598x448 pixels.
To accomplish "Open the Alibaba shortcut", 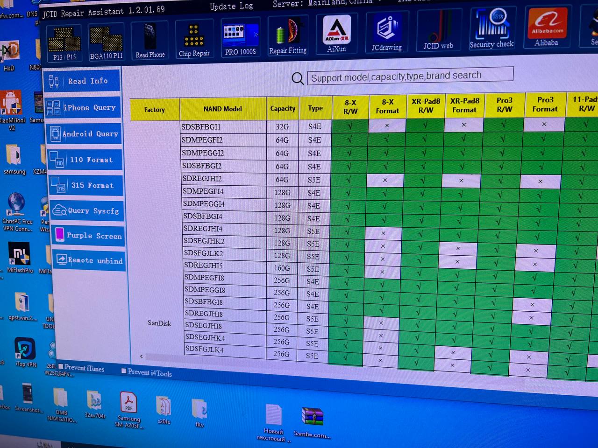I will 547,27.
